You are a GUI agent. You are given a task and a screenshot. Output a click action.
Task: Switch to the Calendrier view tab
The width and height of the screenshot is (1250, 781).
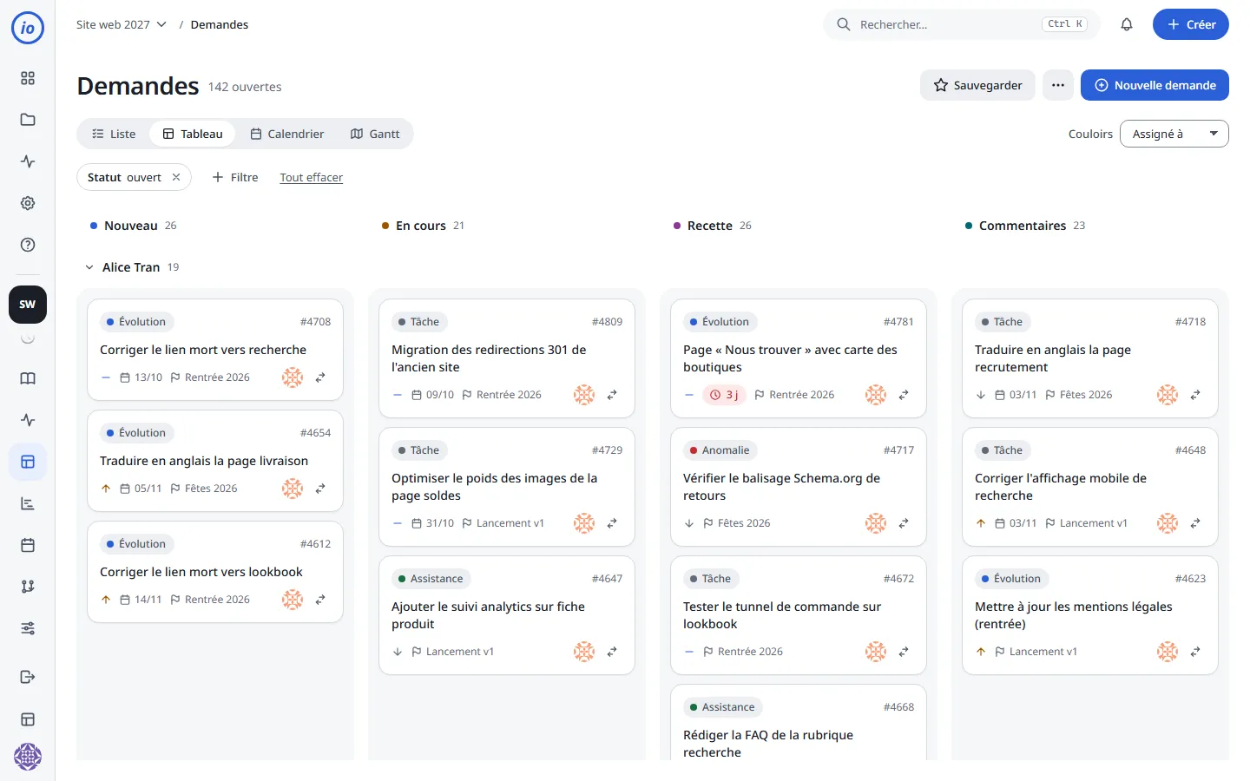click(287, 134)
